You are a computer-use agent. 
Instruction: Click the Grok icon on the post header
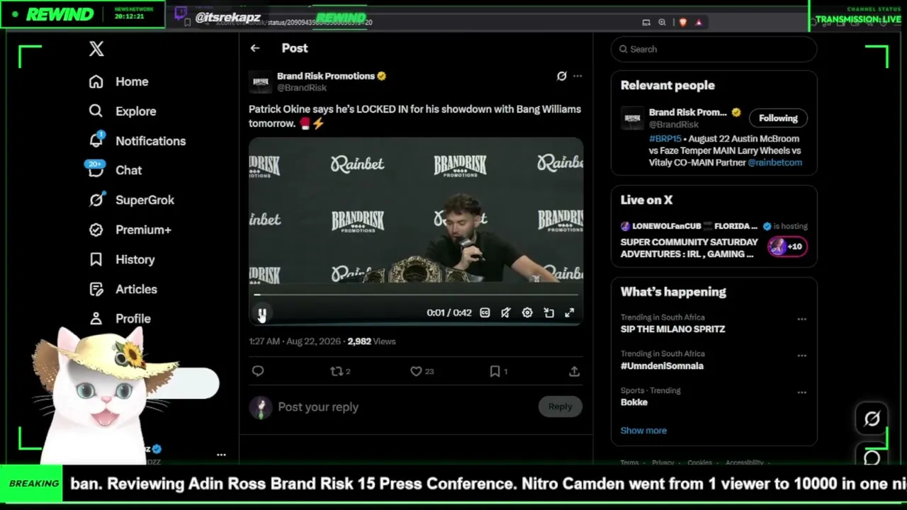click(x=562, y=76)
